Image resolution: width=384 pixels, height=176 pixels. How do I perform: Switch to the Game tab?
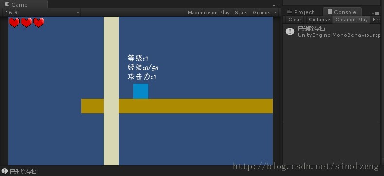(23, 5)
